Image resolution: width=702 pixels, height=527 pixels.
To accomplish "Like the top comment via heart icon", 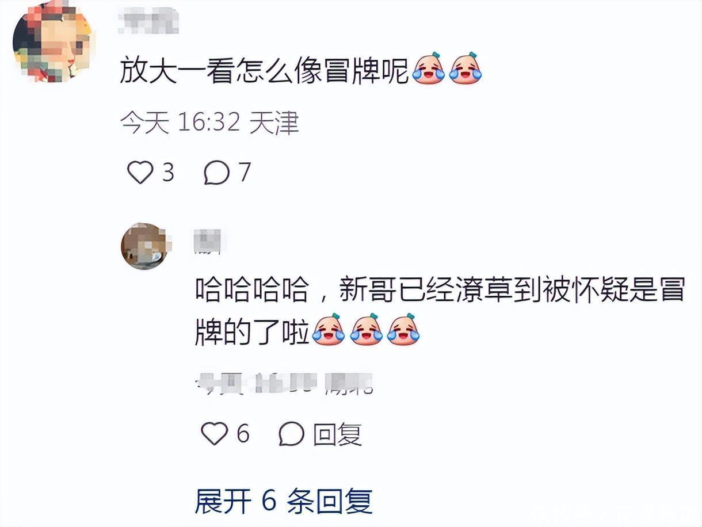I will click(140, 172).
